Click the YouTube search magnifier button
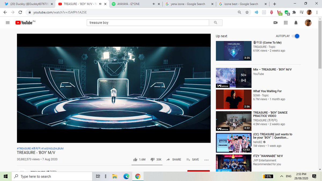The width and height of the screenshot is (322, 181). pyautogui.click(x=215, y=23)
